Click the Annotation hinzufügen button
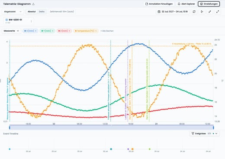The height and width of the screenshot is (159, 225). coord(159,4)
